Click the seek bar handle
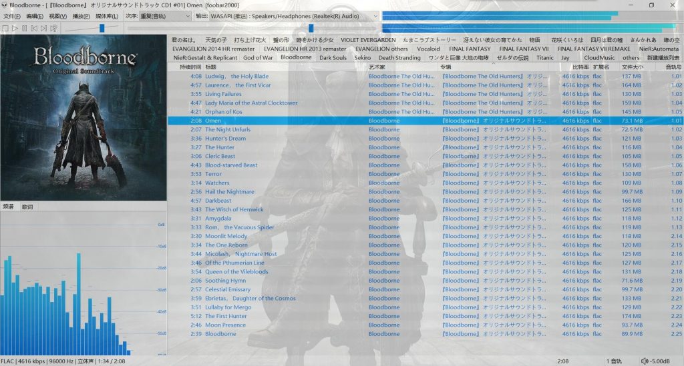 [x=311, y=28]
